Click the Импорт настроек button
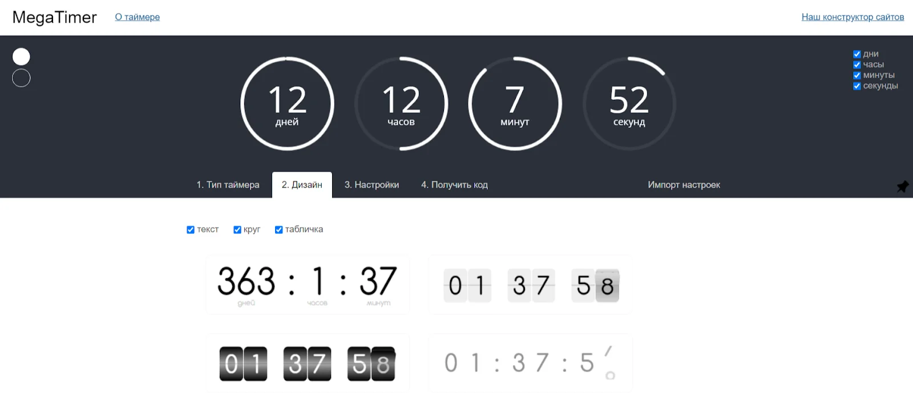Image resolution: width=913 pixels, height=393 pixels. coord(684,185)
